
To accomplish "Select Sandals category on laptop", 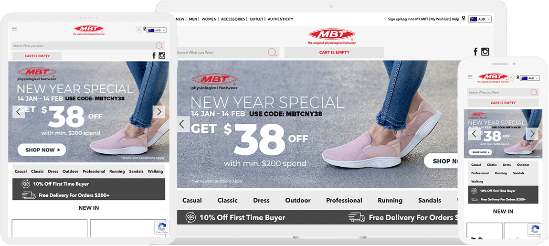I will pos(430,201).
